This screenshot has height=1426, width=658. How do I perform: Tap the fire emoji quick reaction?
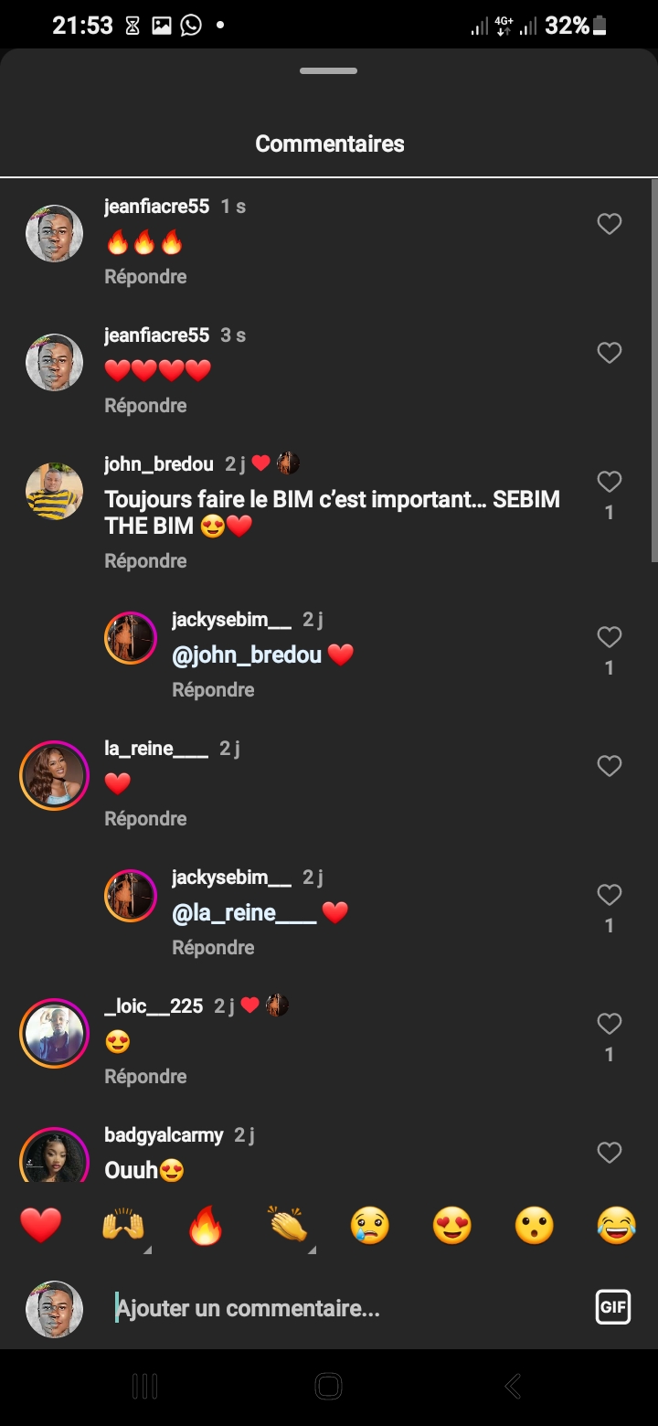click(206, 1225)
